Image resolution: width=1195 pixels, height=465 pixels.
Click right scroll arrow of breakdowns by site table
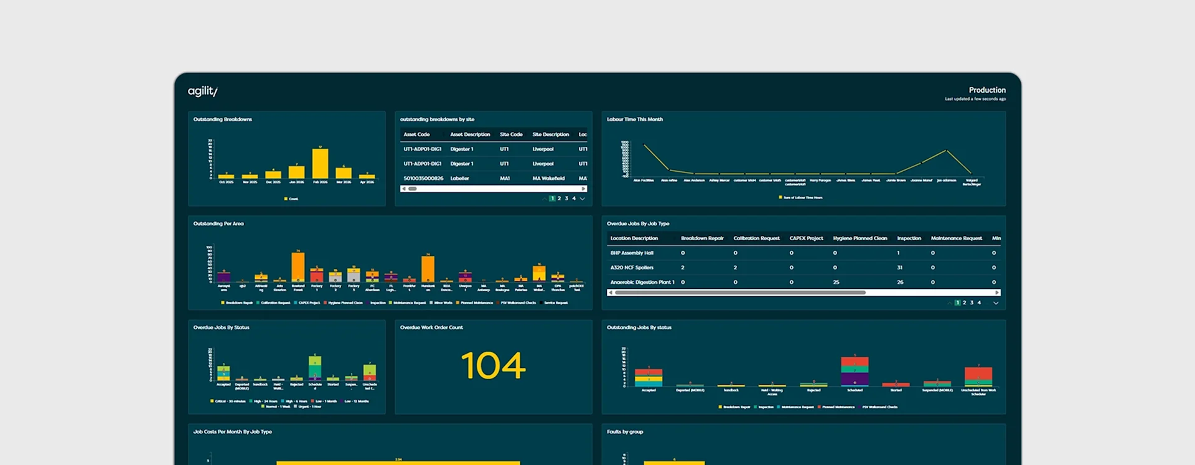(x=583, y=189)
